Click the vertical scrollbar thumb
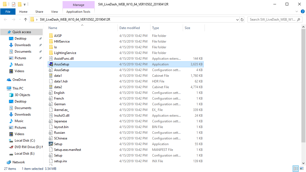306x172 pixels. point(303,86)
